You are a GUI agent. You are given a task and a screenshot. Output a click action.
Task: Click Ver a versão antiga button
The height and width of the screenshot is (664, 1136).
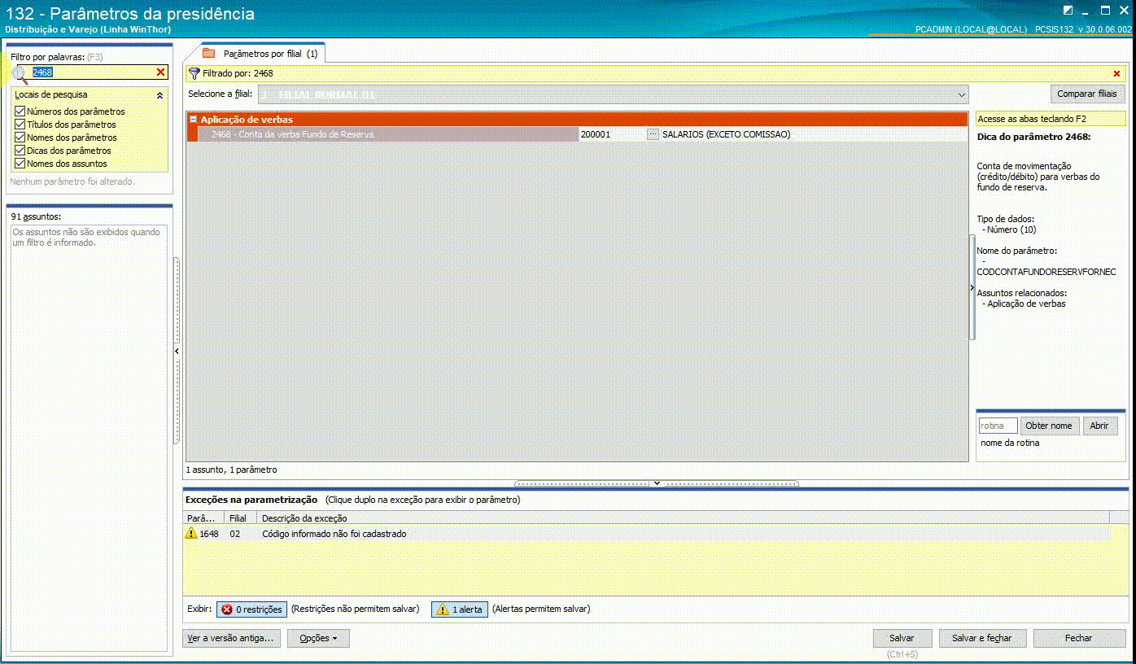(232, 638)
